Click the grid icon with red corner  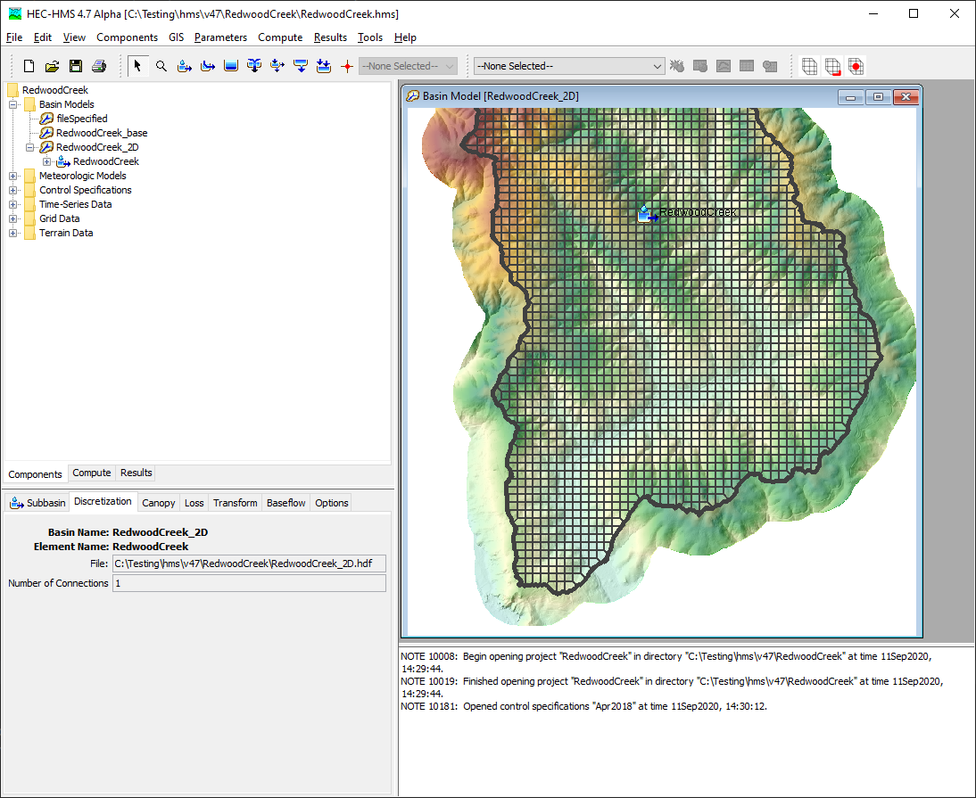pos(833,66)
